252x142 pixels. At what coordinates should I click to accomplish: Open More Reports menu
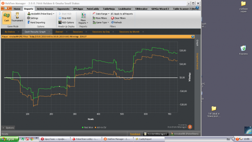coord(83,18)
